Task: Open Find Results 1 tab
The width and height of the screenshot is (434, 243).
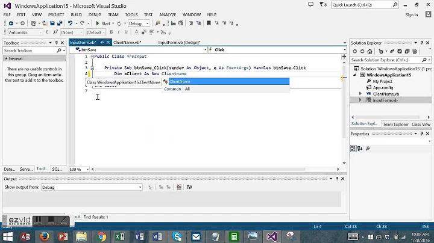Action: click(96, 217)
